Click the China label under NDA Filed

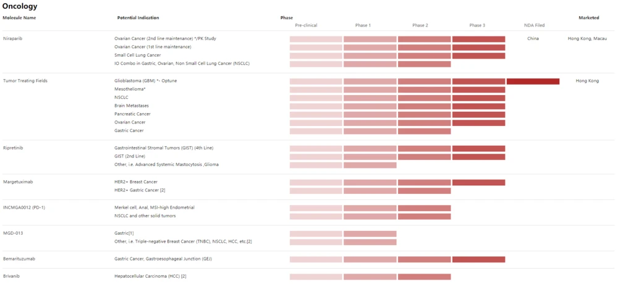coord(533,39)
